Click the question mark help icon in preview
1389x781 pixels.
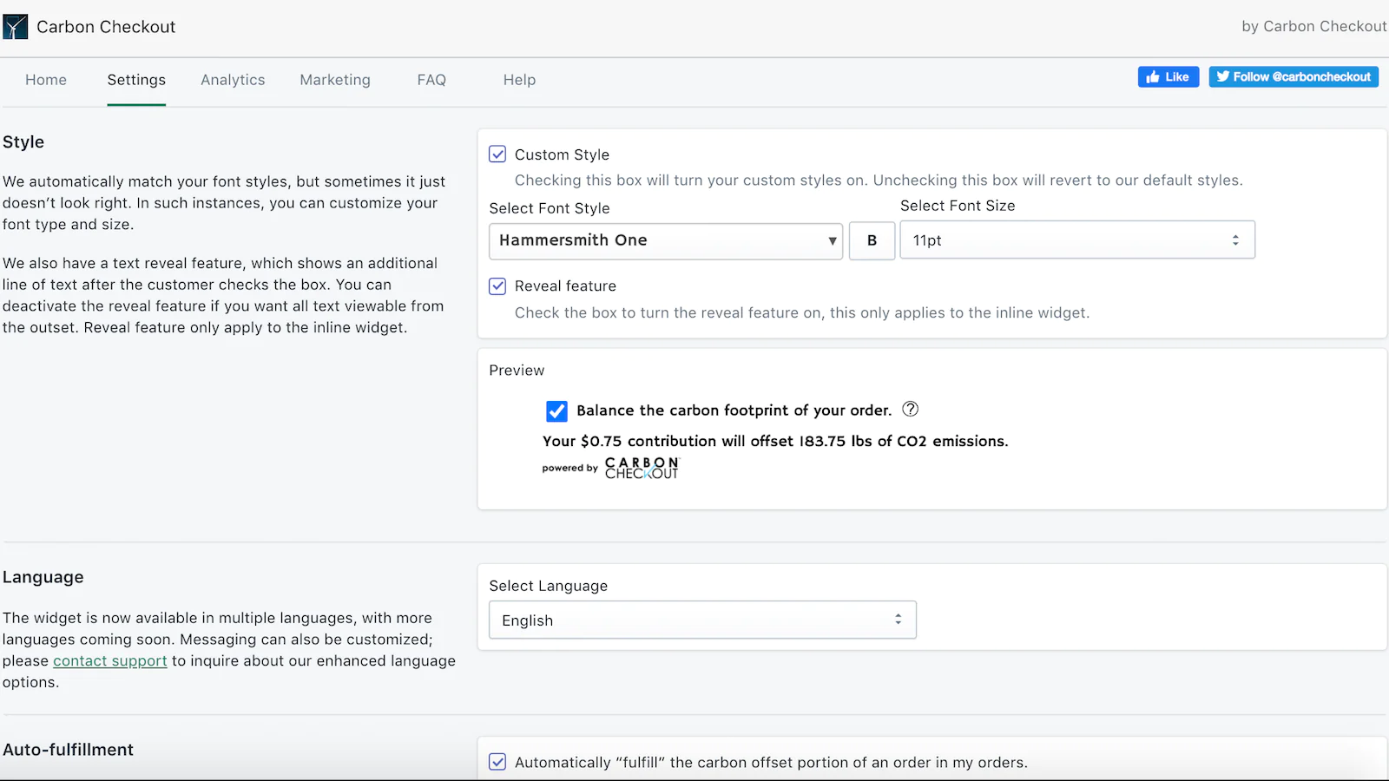910,409
